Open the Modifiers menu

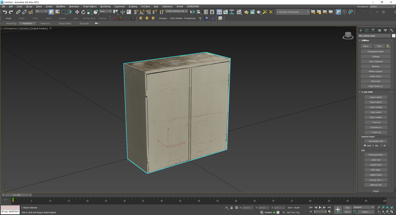pyautogui.click(x=61, y=6)
